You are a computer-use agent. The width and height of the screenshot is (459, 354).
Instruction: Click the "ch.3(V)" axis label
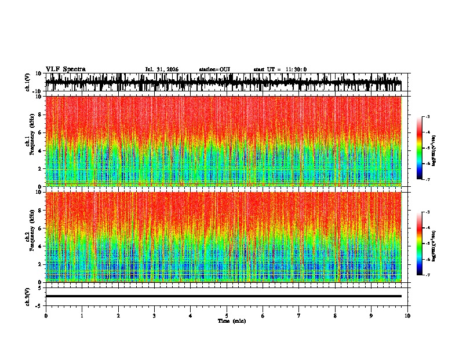(x=28, y=297)
